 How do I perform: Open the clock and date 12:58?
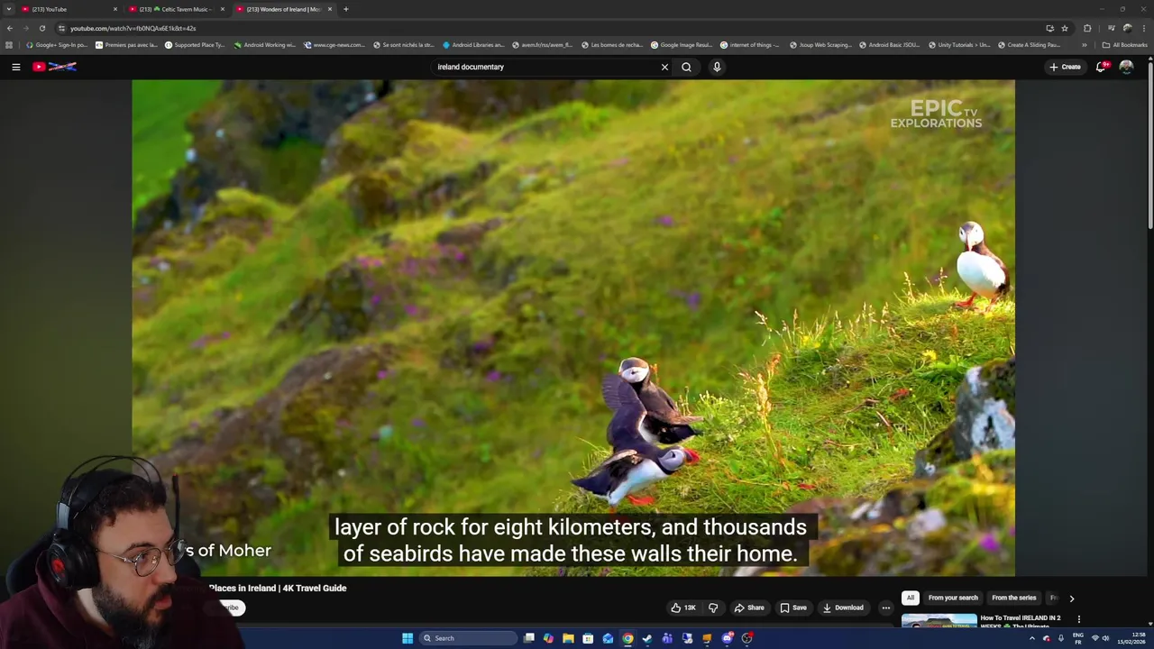pos(1132,638)
